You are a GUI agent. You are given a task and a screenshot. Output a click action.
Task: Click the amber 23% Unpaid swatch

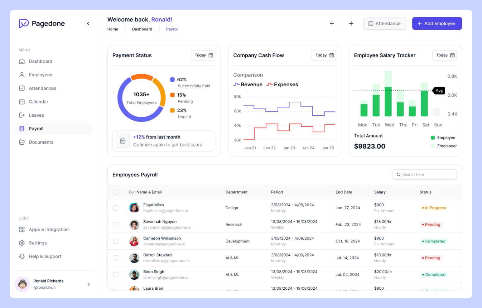tap(172, 110)
